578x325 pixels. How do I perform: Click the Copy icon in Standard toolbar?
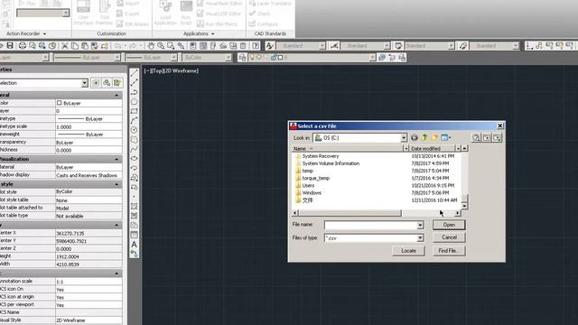click(74, 46)
